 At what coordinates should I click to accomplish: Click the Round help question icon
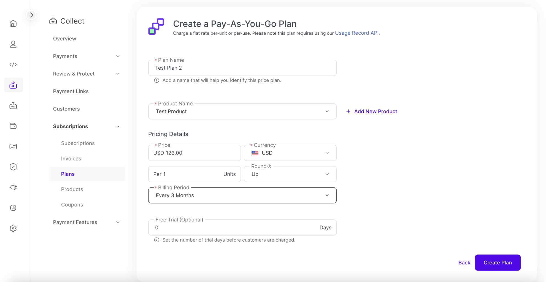[269, 166]
